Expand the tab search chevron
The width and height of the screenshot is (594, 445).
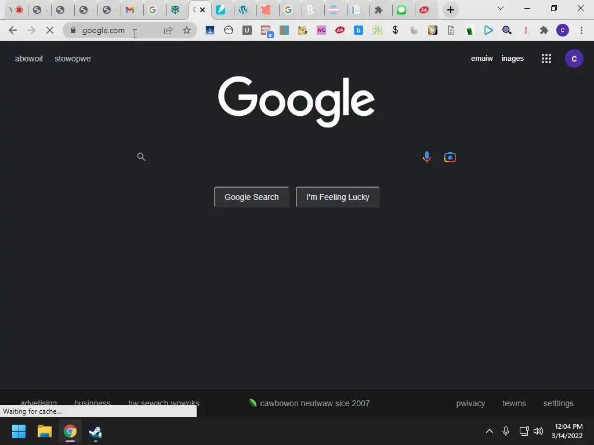coord(501,8)
